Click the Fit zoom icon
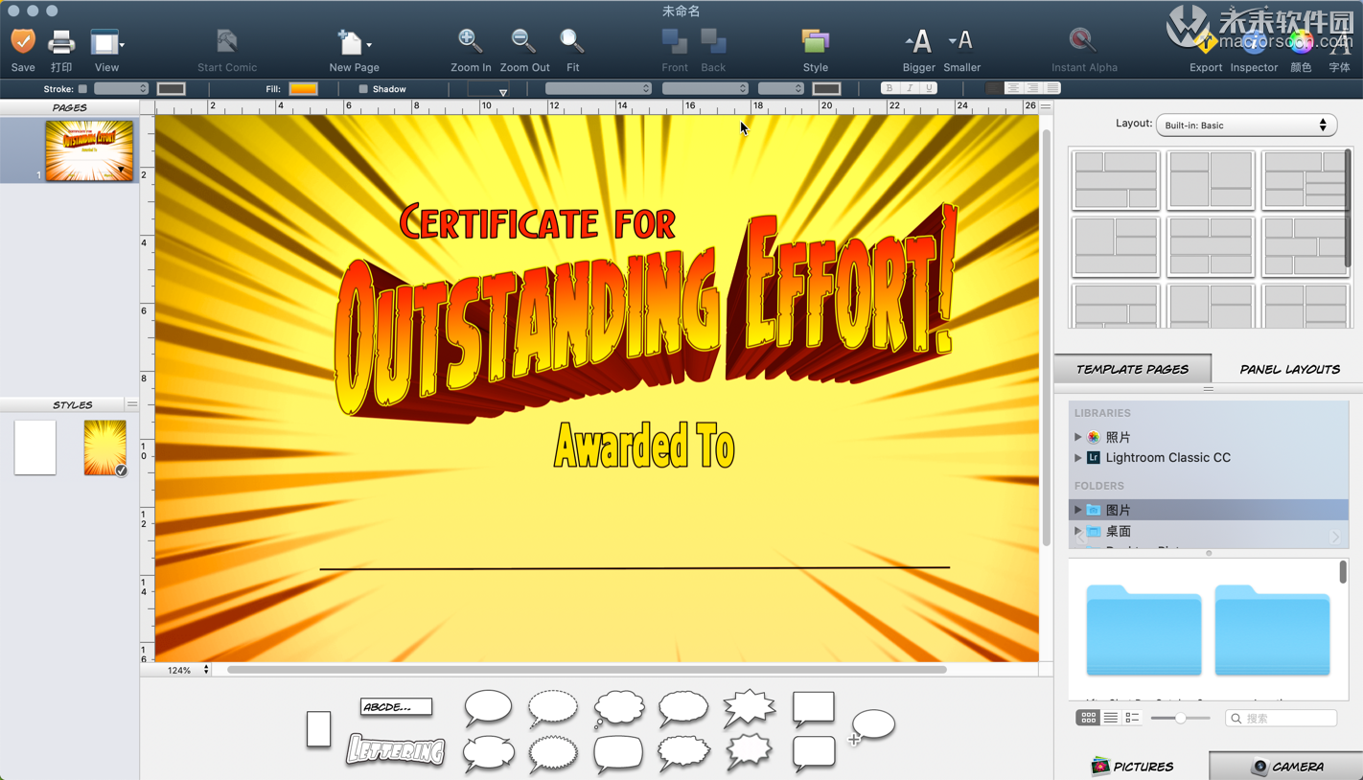Image resolution: width=1363 pixels, height=780 pixels. pyautogui.click(x=572, y=40)
